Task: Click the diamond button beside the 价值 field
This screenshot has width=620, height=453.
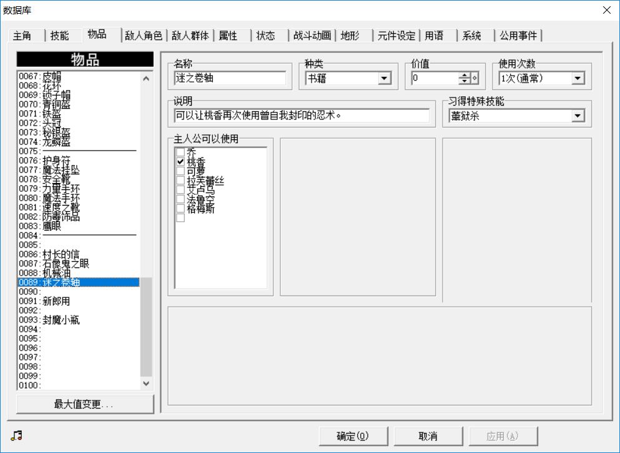Action: coord(475,78)
